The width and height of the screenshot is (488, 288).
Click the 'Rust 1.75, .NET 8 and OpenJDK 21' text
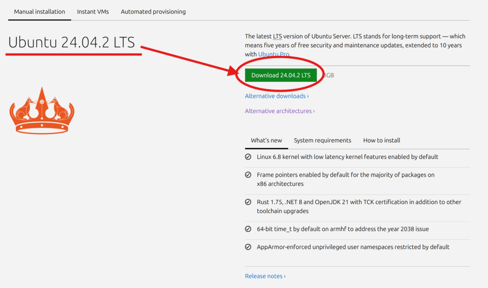303,202
